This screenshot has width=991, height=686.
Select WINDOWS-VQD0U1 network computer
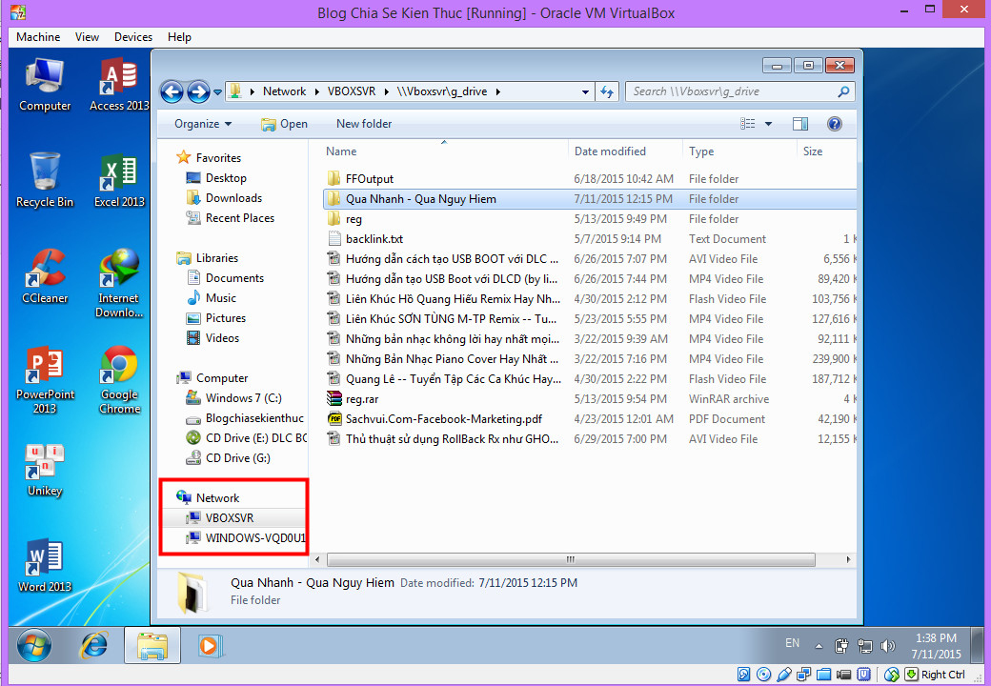246,538
